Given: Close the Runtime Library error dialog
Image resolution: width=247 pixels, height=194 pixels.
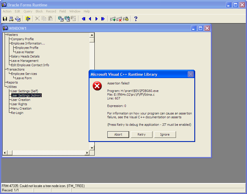Looking at the screenshot, I should point(191,74).
